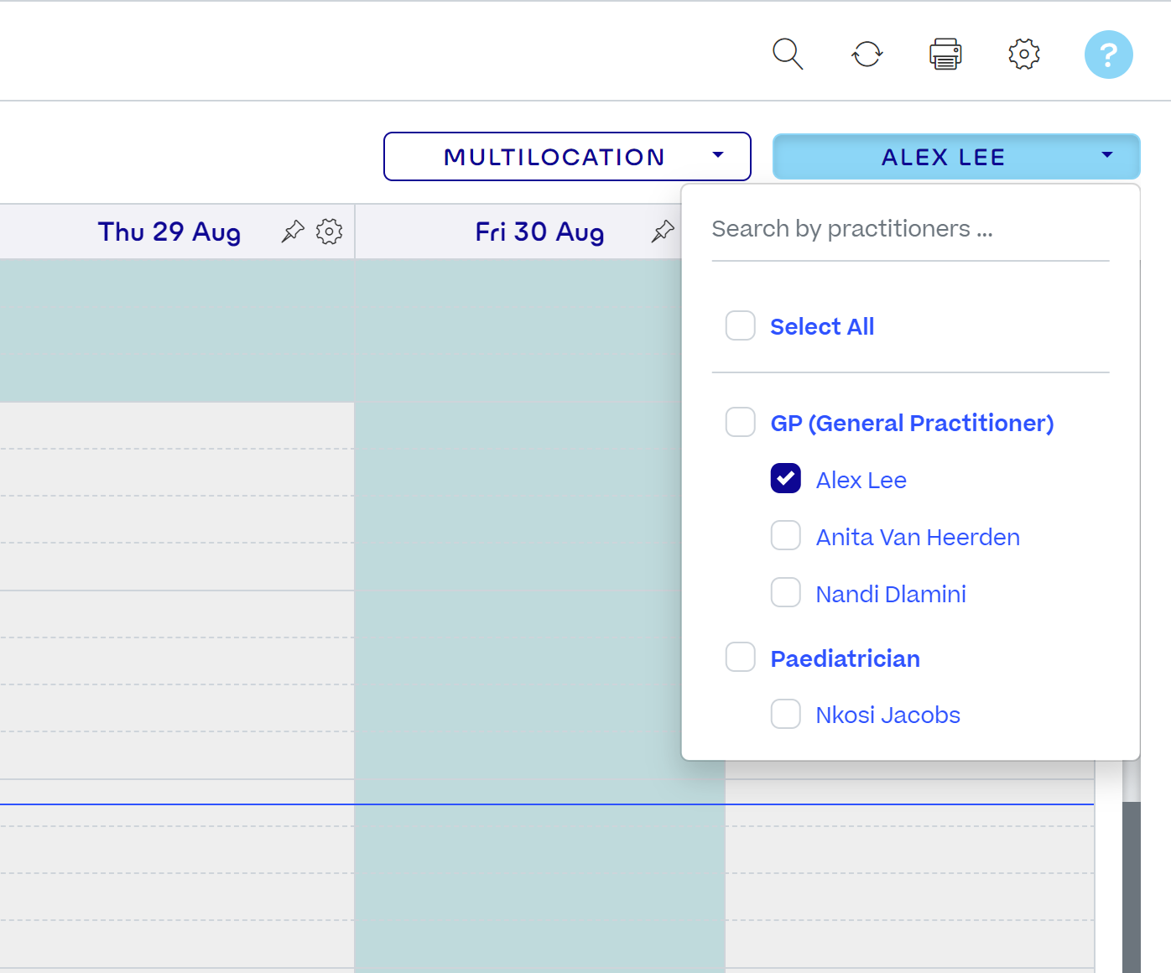Open the top settings gear icon
Image resolution: width=1171 pixels, height=973 pixels.
pos(1024,55)
